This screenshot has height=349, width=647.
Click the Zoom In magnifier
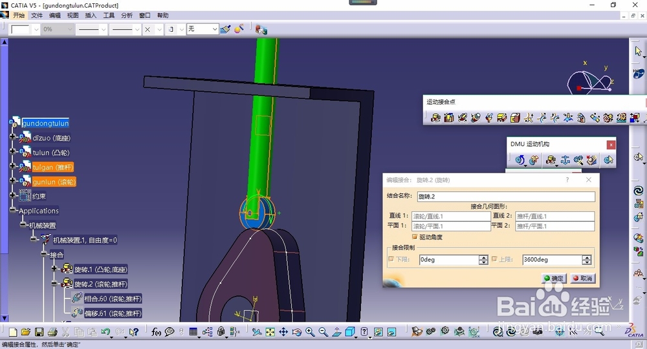[310, 332]
